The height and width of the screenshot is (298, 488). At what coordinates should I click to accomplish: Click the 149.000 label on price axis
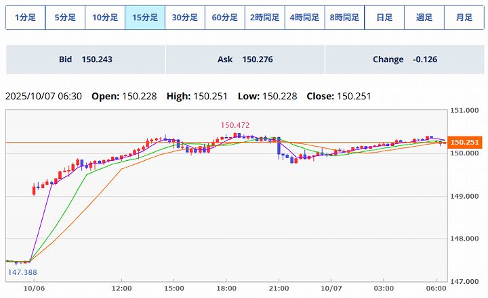(465, 197)
